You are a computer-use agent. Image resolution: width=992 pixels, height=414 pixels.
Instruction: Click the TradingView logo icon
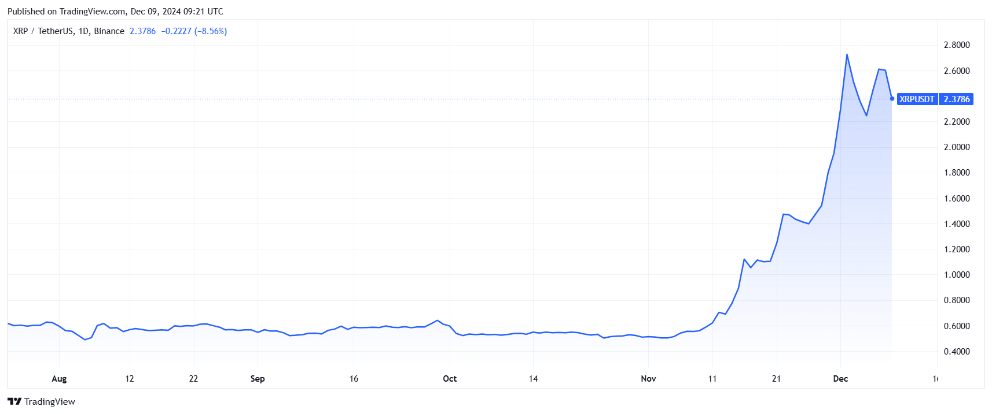click(x=14, y=401)
